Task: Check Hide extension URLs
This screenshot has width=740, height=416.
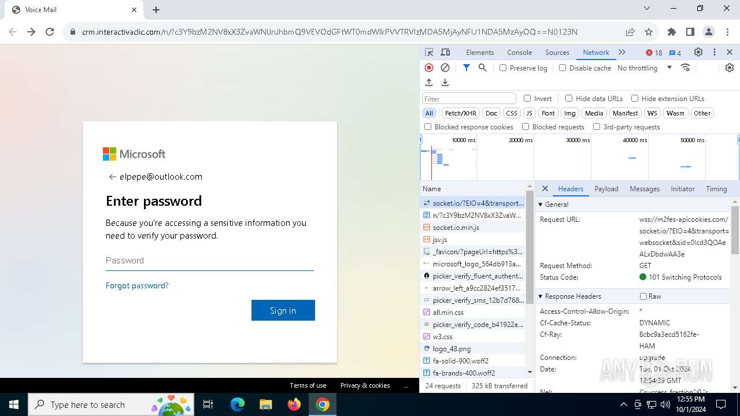Action: [635, 98]
